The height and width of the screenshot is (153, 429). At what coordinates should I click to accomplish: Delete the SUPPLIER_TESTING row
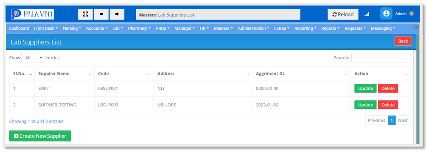388,105
